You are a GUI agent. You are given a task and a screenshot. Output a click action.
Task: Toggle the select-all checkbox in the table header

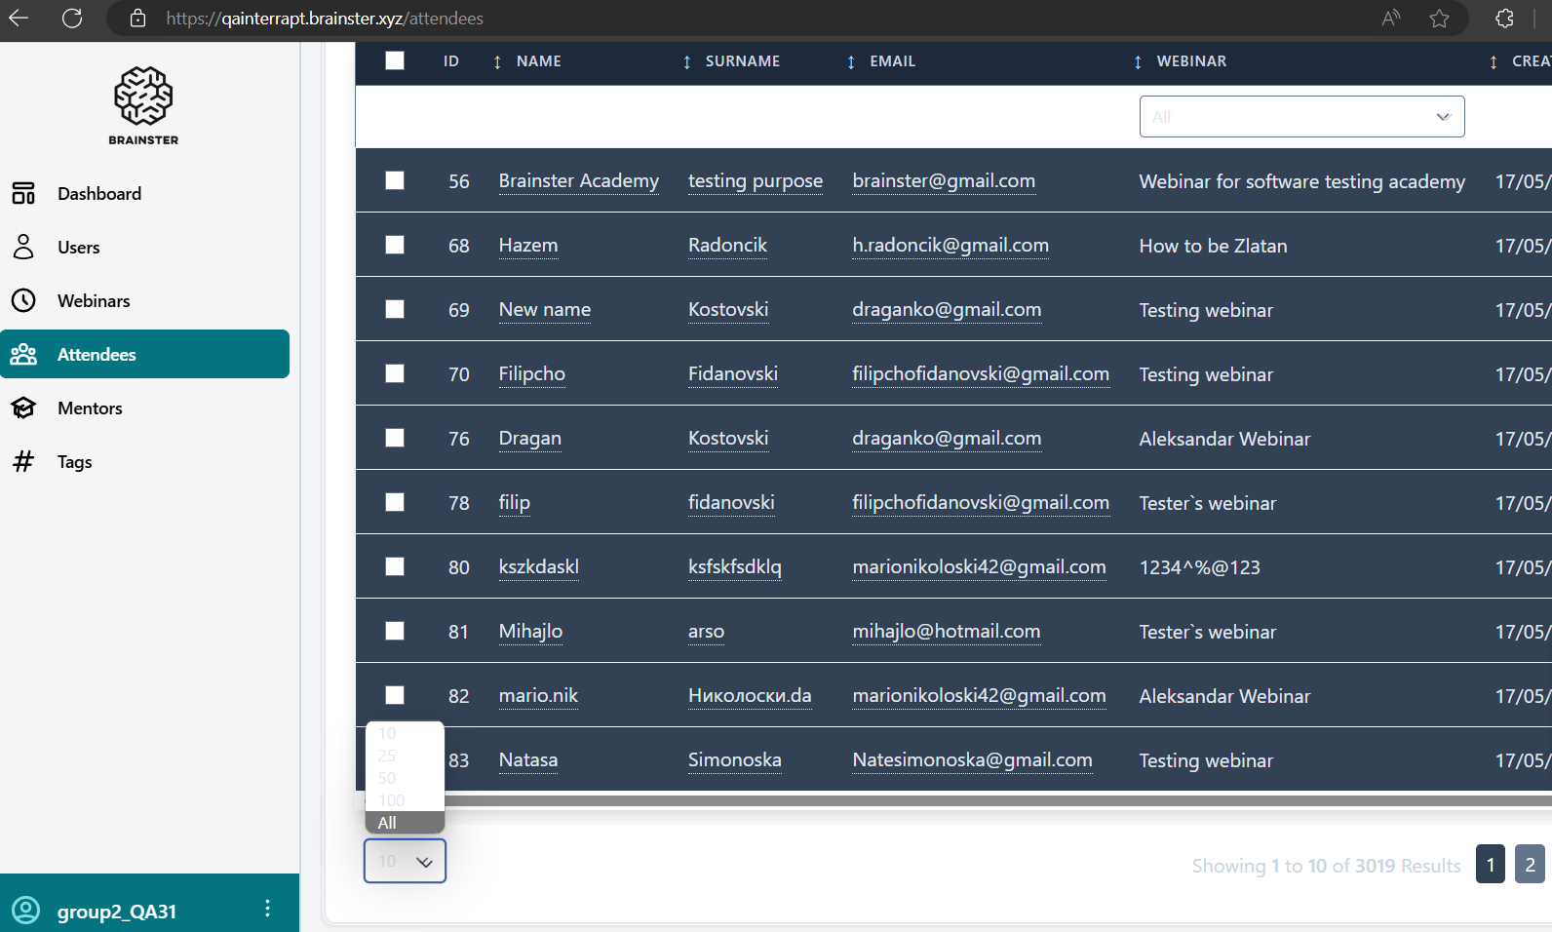395,60
